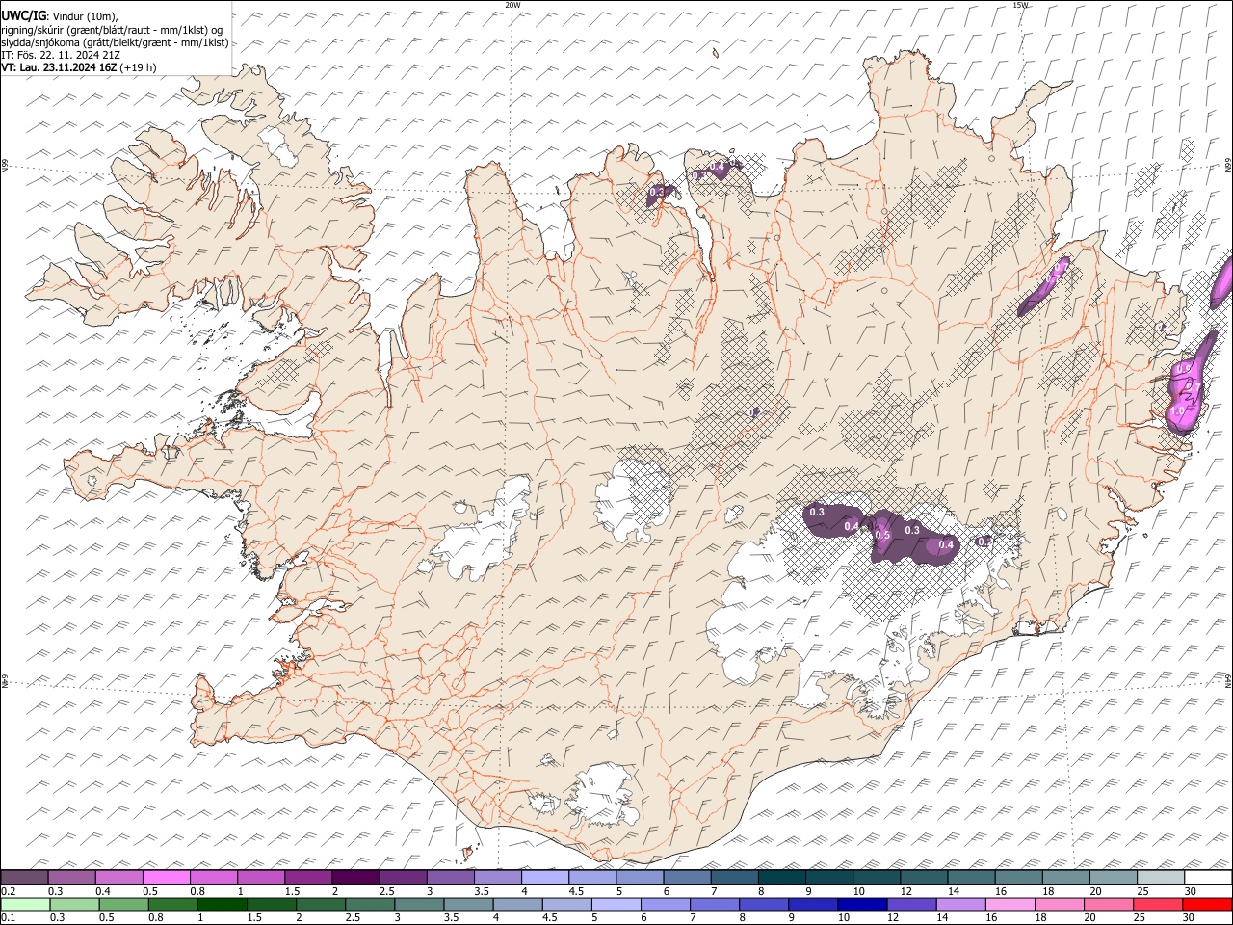The height and width of the screenshot is (925, 1233).
Task: Select the deep blue bottom-row swatch above 10
Action: pyautogui.click(x=860, y=905)
